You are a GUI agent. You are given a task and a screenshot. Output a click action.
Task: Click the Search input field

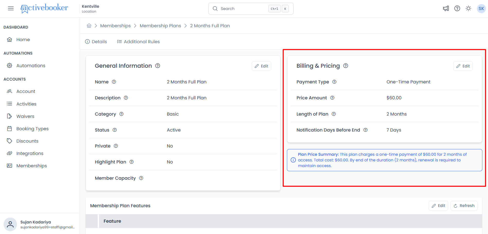pos(251,9)
